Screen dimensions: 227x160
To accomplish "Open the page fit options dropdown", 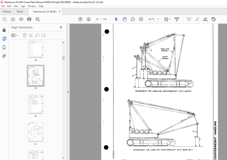I will click(167, 19).
